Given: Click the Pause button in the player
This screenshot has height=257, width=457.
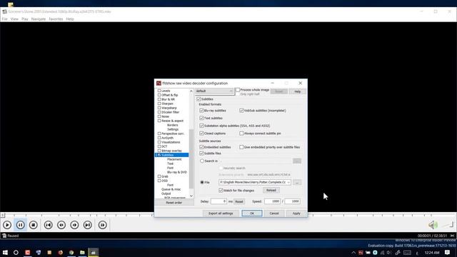Looking at the screenshot, I should (21, 225).
